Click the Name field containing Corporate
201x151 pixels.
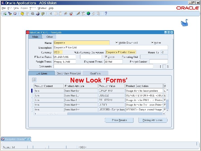[82, 43]
